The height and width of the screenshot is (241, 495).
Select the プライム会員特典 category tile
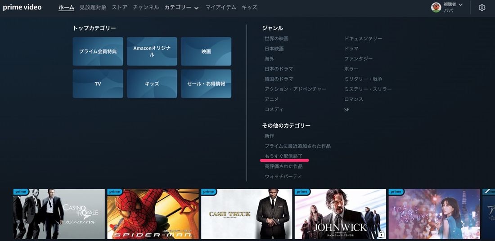[98, 51]
